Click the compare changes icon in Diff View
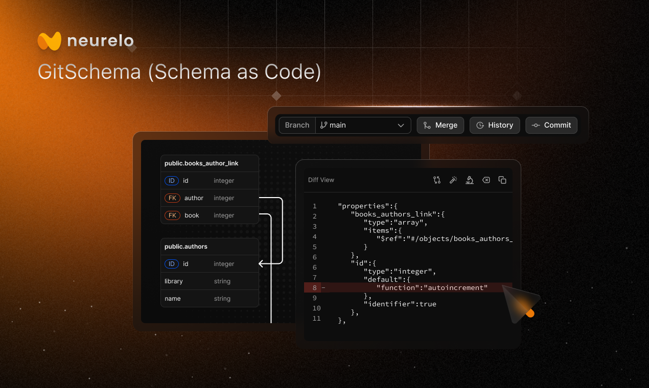 pyautogui.click(x=436, y=180)
